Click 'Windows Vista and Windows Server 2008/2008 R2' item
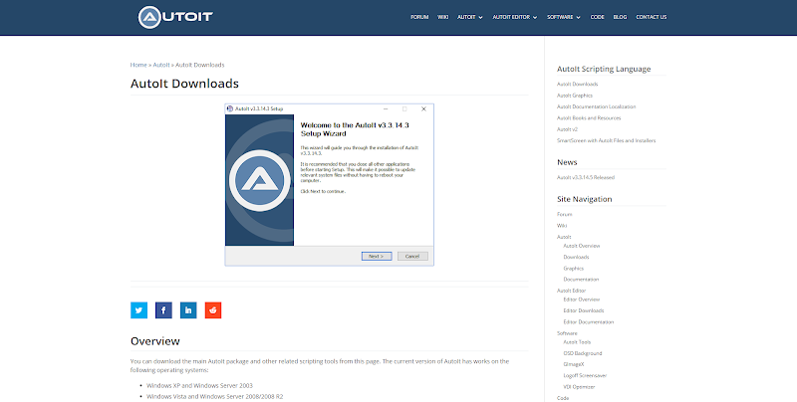The width and height of the screenshot is (797, 402). coord(215,396)
